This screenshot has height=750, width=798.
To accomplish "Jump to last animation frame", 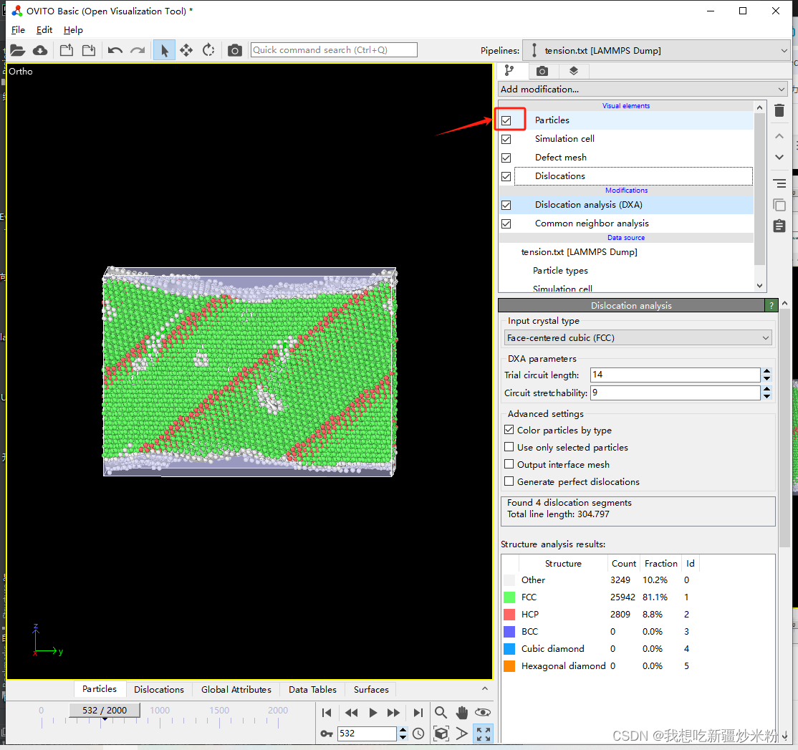I will tap(418, 713).
